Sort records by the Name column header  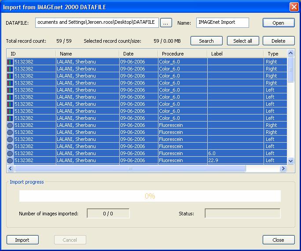(87, 54)
